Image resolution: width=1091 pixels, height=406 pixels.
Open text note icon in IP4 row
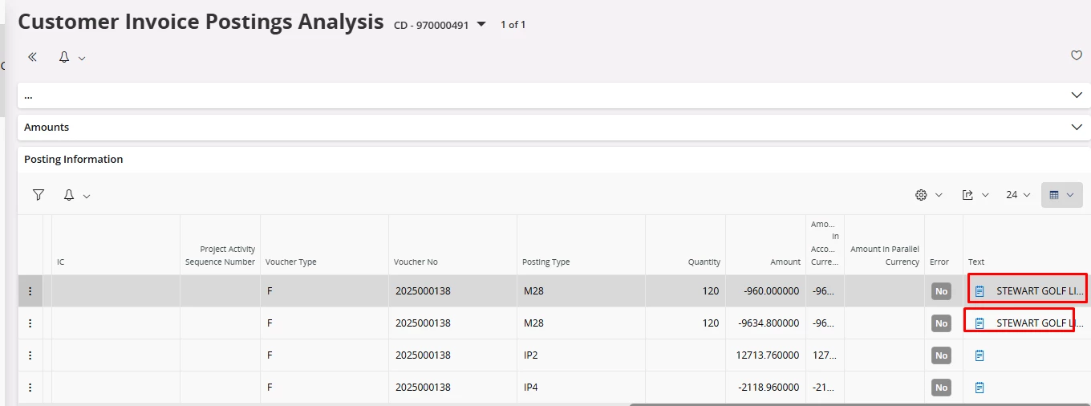tap(979, 388)
